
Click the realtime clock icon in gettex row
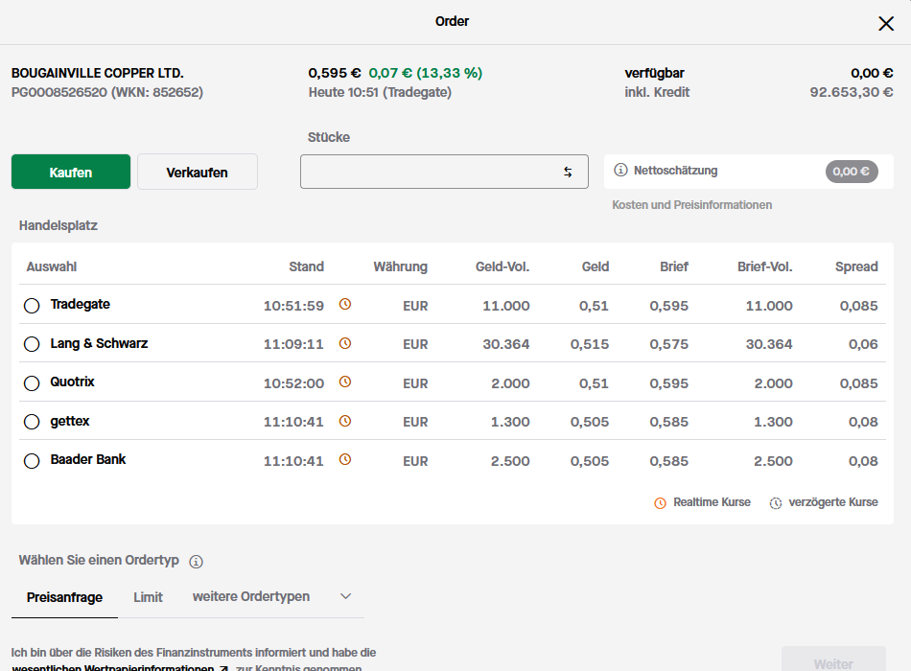point(345,421)
